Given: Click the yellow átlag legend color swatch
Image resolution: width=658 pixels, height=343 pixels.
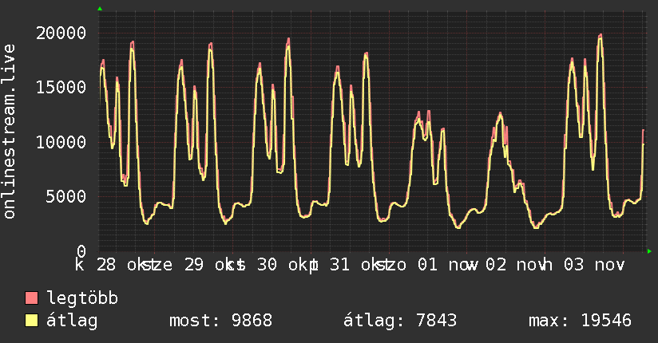Looking at the screenshot, I should click(x=32, y=321).
